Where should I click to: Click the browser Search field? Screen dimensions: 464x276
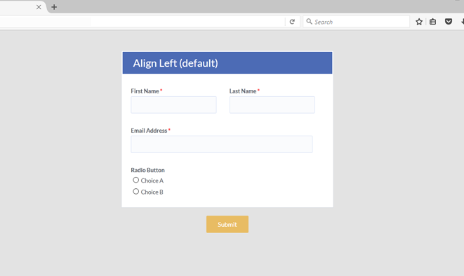tap(357, 22)
